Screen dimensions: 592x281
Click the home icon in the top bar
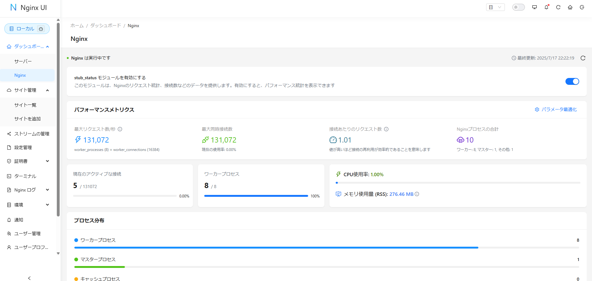570,7
